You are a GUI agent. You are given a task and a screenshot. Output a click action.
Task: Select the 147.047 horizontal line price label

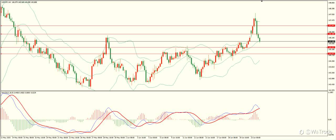(x=331, y=26)
